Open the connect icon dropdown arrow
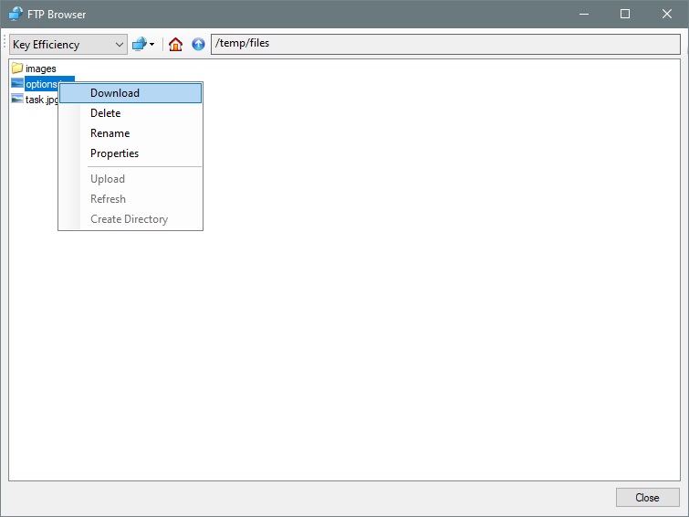689x517 pixels. (x=152, y=45)
